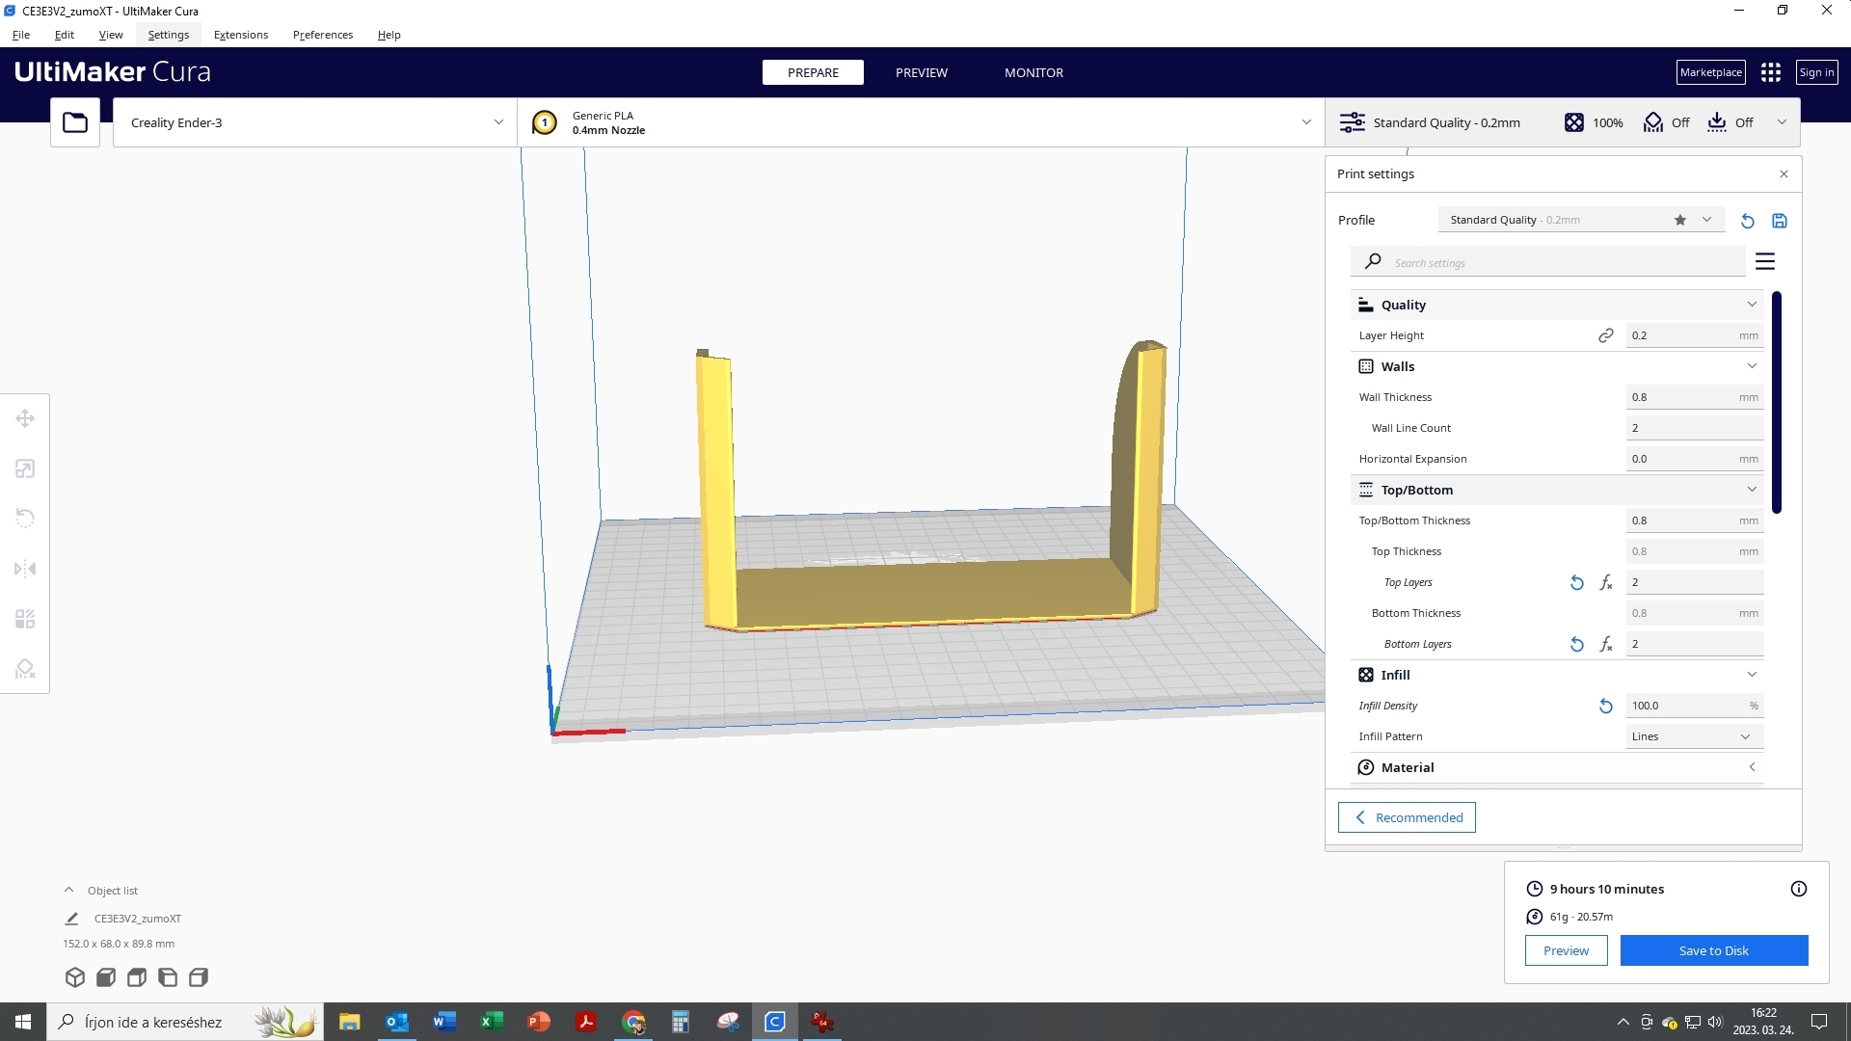
Task: Click the Wall Thickness value field
Action: point(1695,397)
